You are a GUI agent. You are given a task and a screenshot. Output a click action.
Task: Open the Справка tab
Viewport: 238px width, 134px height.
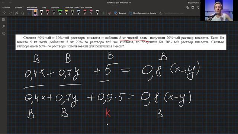pos(55,7)
